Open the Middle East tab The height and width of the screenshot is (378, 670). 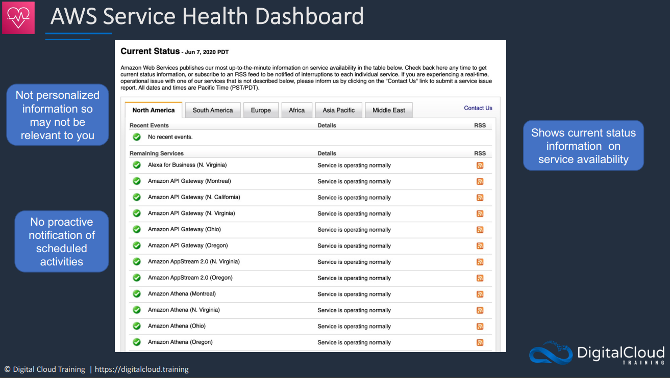point(389,110)
